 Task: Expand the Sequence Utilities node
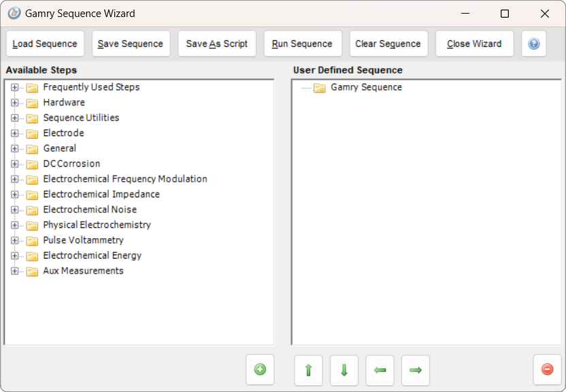(x=14, y=118)
